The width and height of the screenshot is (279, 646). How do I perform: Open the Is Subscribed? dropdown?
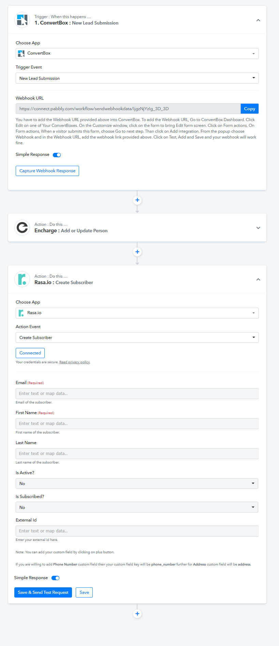(x=137, y=507)
